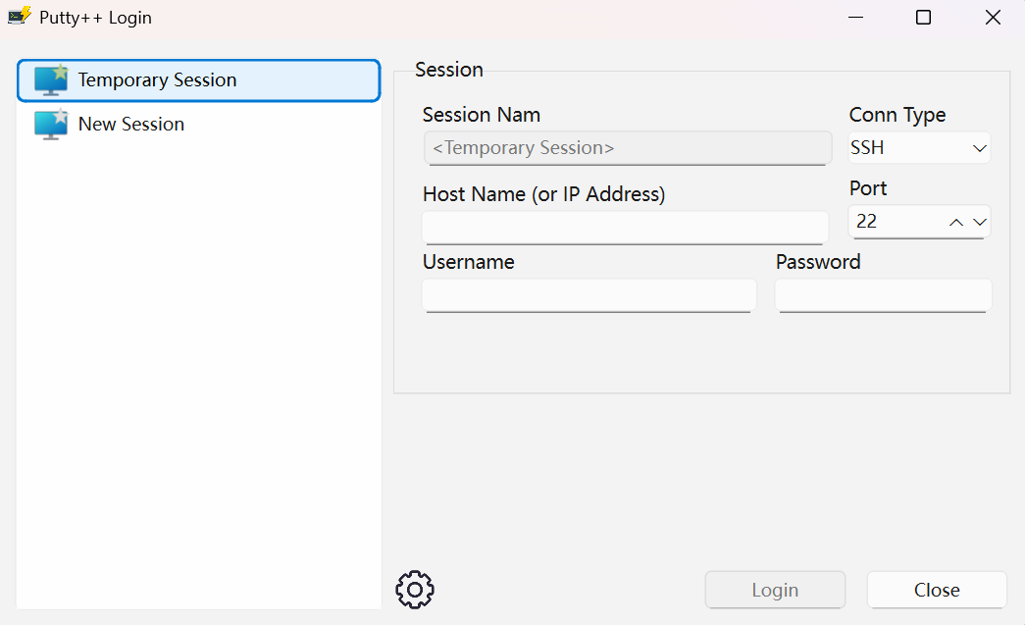Close the window using title bar X
Image resolution: width=1025 pixels, height=625 pixels.
[993, 18]
